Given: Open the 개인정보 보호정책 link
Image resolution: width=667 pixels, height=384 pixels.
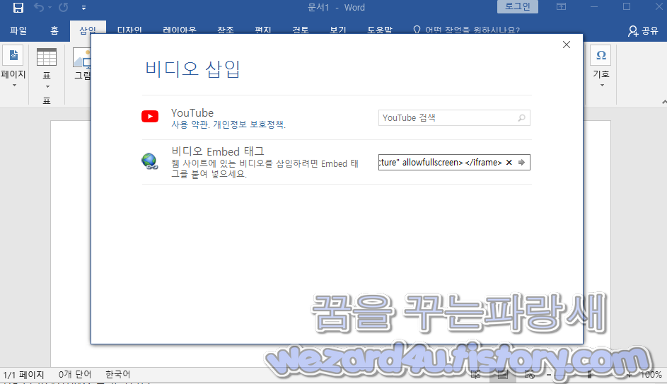Looking at the screenshot, I should point(248,124).
